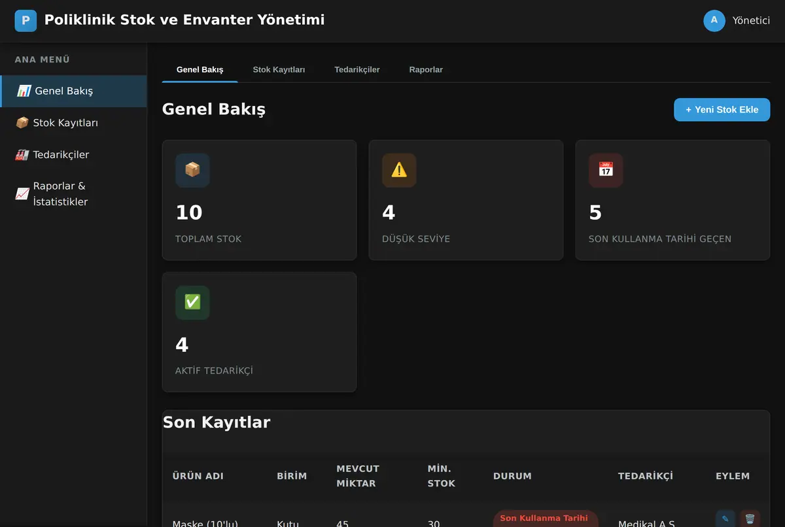Click the Son Kayıtlar section heading
The image size is (785, 527).
(217, 422)
